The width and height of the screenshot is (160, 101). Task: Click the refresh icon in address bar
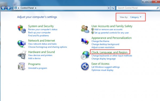click(113, 8)
